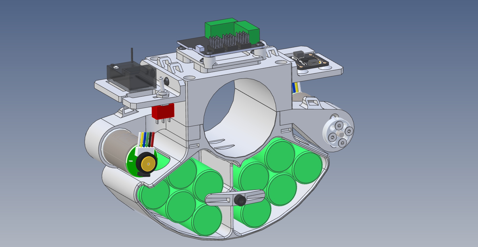Click the black antenna rod on the receiver
Screen dimensions: 478x247
coord(132,55)
